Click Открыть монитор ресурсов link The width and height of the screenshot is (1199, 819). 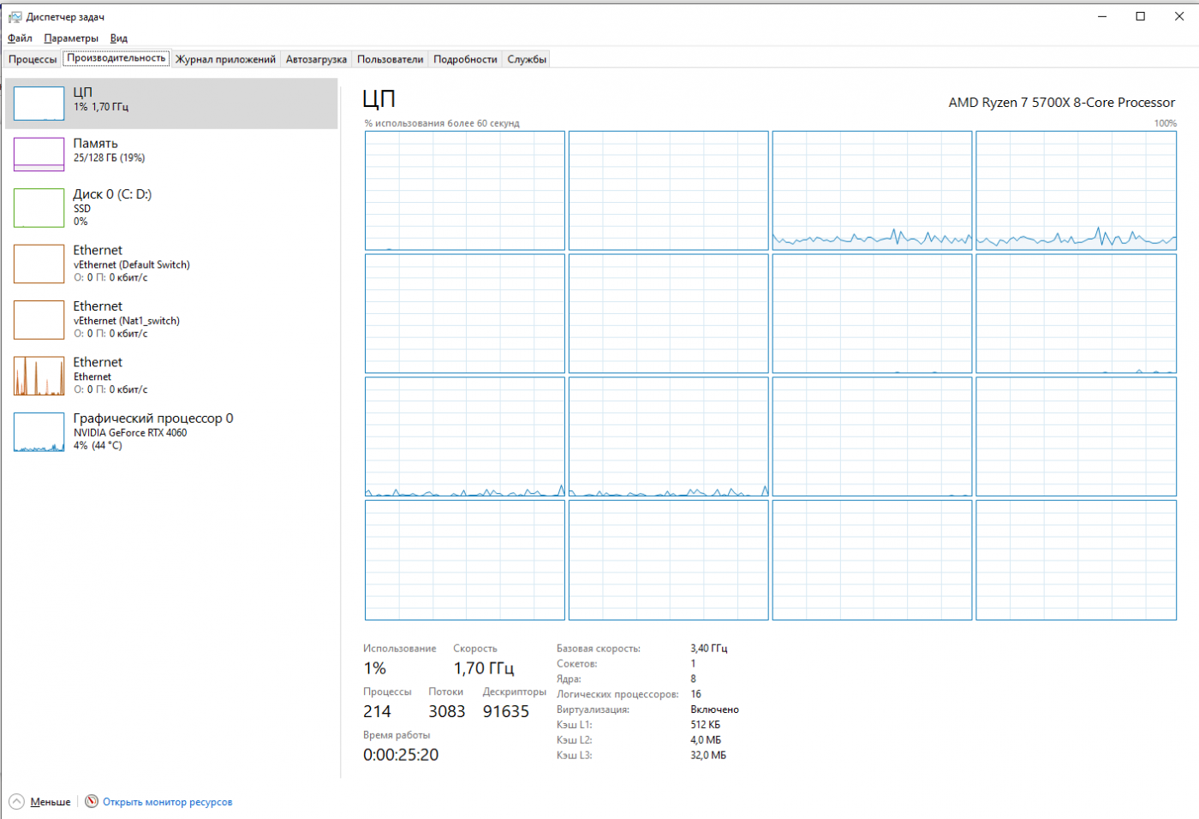coord(167,802)
